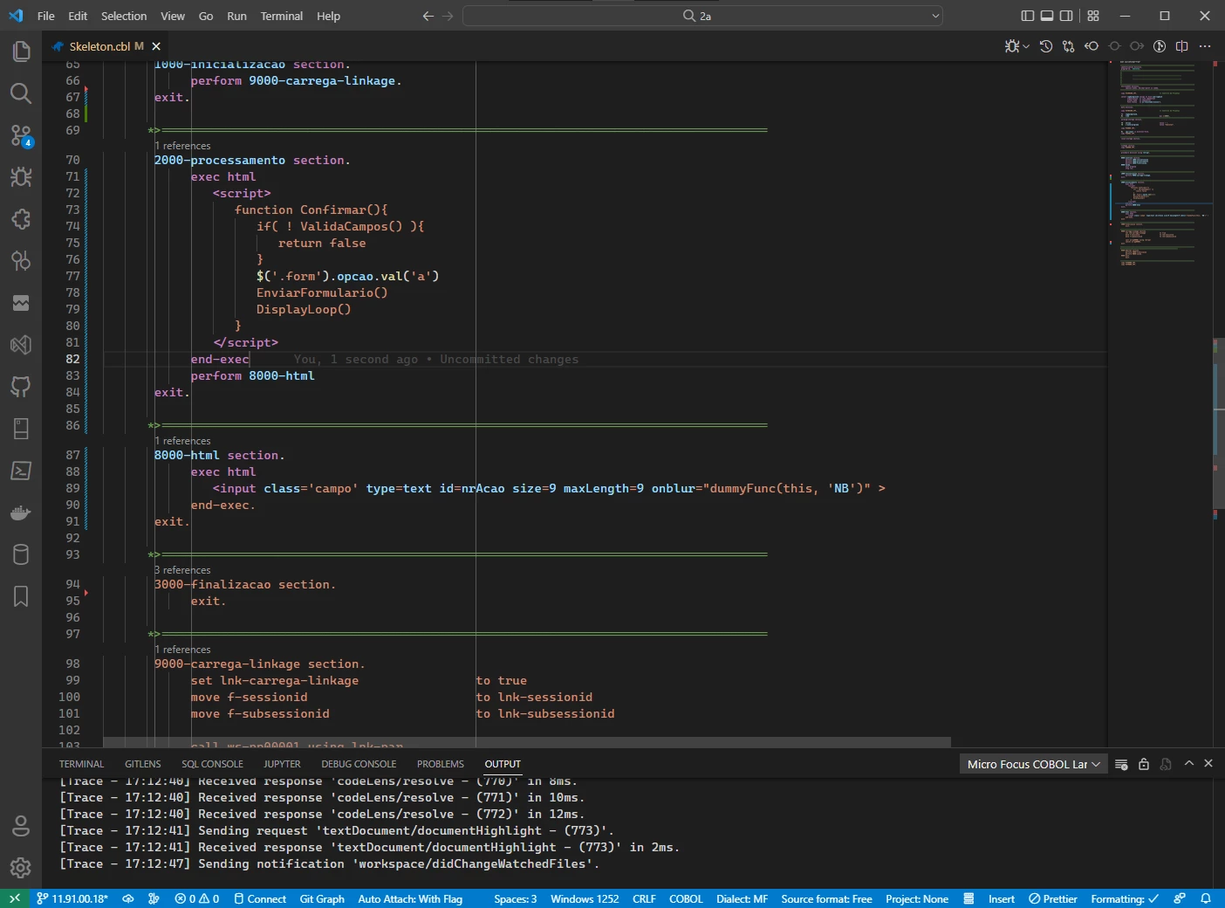Open the GitHub view in activity bar
The image size is (1225, 908).
coord(21,387)
